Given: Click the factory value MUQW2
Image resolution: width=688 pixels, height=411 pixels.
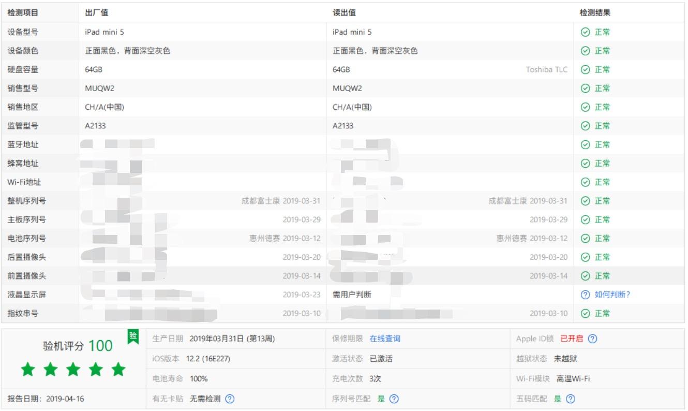Looking at the screenshot, I should pos(100,89).
